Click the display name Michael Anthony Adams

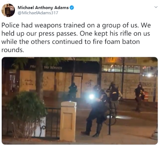(43, 8)
